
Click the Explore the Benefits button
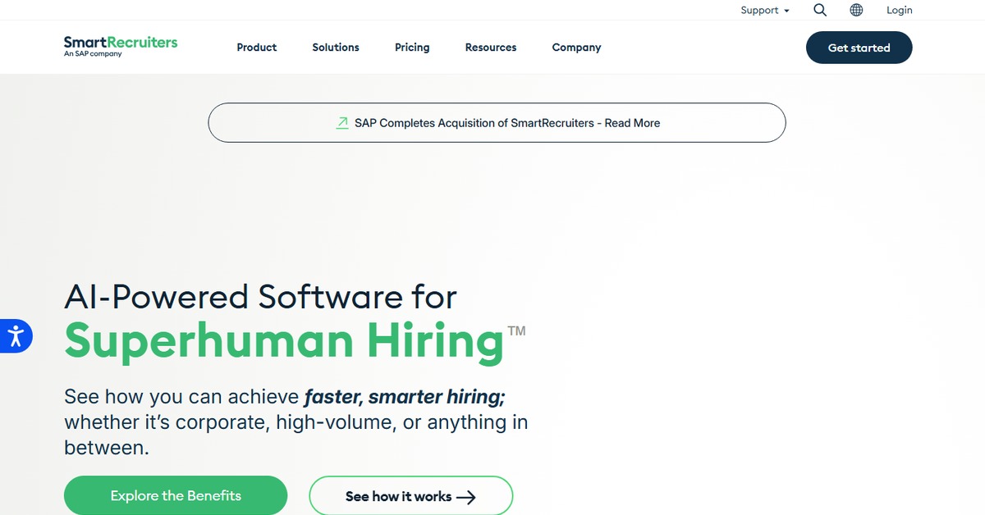pyautogui.click(x=176, y=495)
